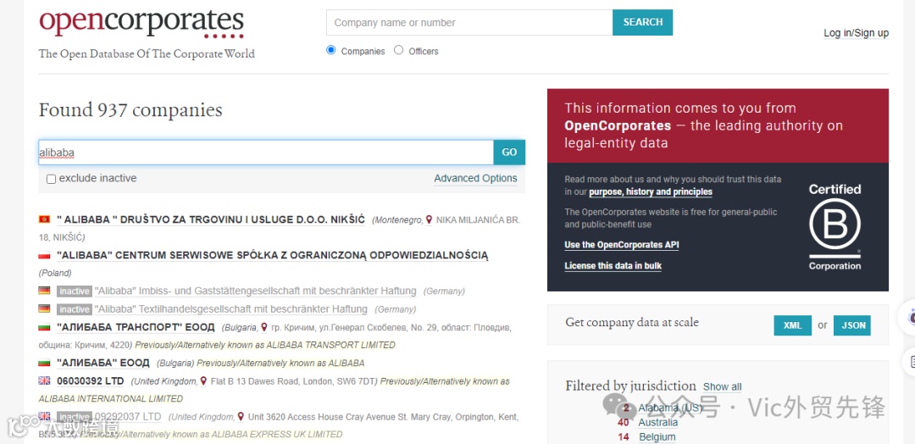The image size is (915, 444).
Task: Click flag beside АЛИБАБА ТРАНСПОРТ ЕООД
Action: [x=44, y=327]
